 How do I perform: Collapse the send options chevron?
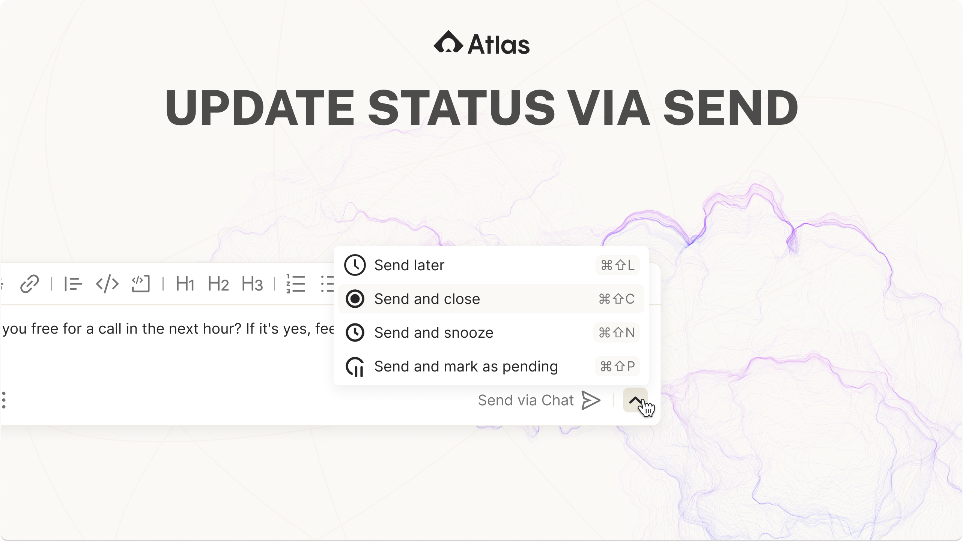635,400
